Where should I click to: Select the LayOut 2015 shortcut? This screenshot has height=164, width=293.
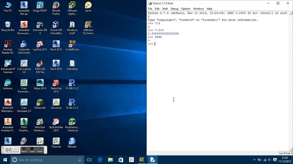(x=40, y=46)
